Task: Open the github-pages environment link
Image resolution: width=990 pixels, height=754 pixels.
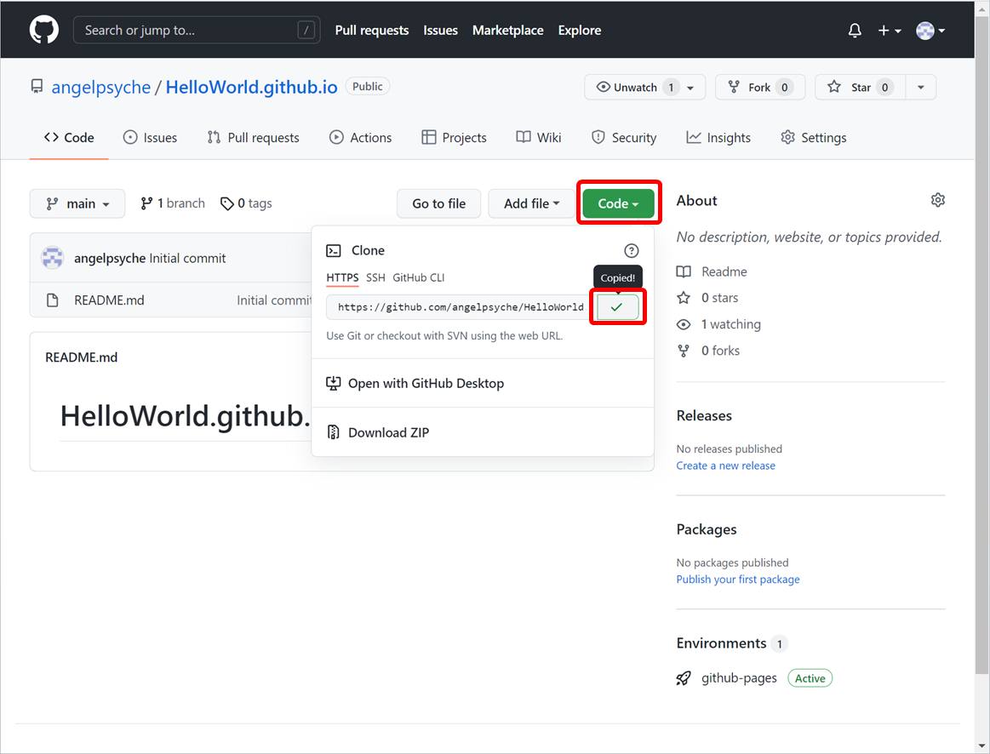Action: pos(740,678)
